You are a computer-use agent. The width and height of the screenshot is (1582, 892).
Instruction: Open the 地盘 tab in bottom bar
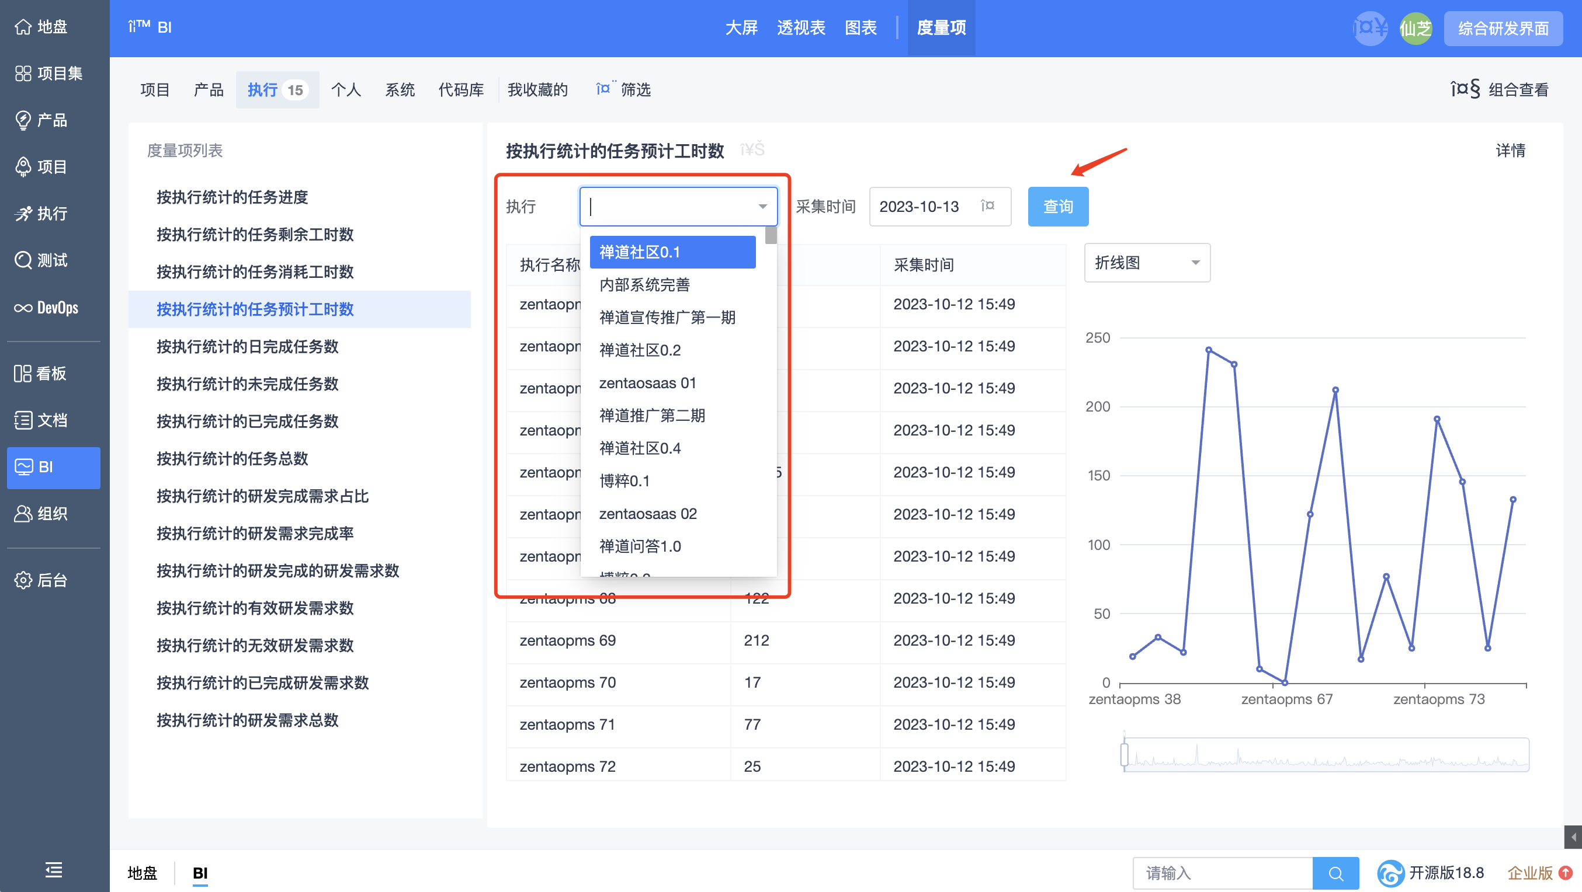point(142,872)
